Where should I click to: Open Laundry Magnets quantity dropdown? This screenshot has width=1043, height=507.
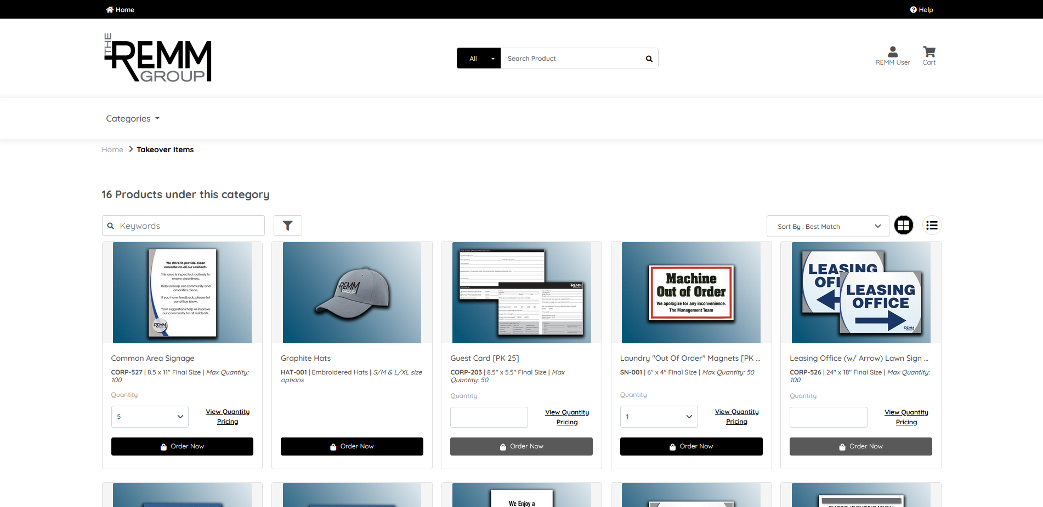point(659,417)
